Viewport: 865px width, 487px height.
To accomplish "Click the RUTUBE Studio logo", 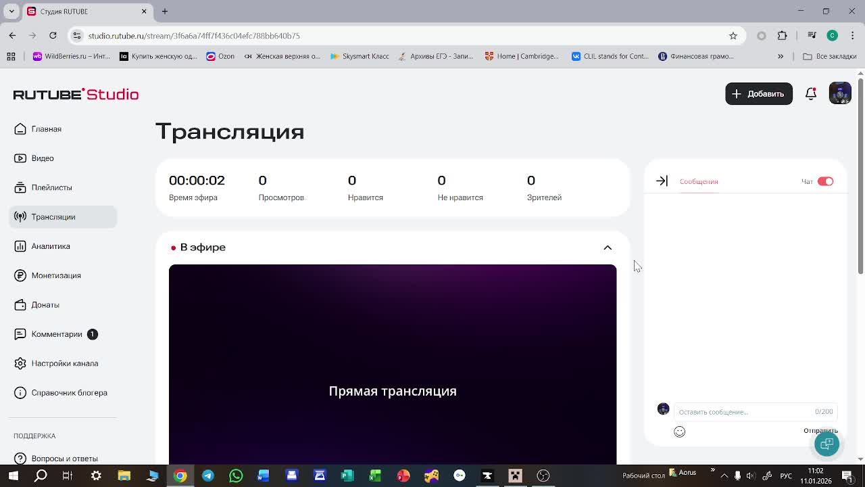I will tap(76, 94).
